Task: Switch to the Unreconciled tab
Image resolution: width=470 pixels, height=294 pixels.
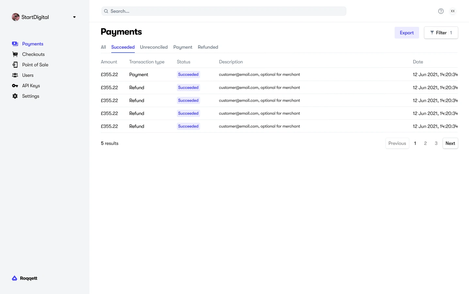Action: pyautogui.click(x=154, y=47)
